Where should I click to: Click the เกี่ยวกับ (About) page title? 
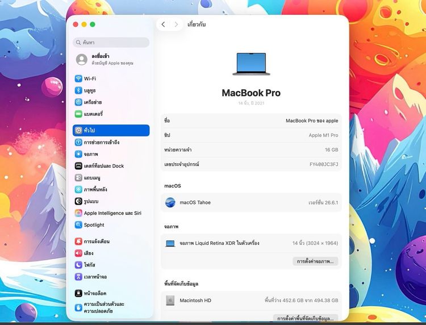(197, 24)
